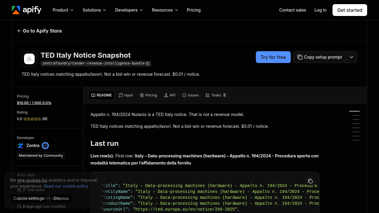This screenshot has height=213, width=379.
Task: Go to the Pricing page in navbar
Action: pyautogui.click(x=194, y=10)
